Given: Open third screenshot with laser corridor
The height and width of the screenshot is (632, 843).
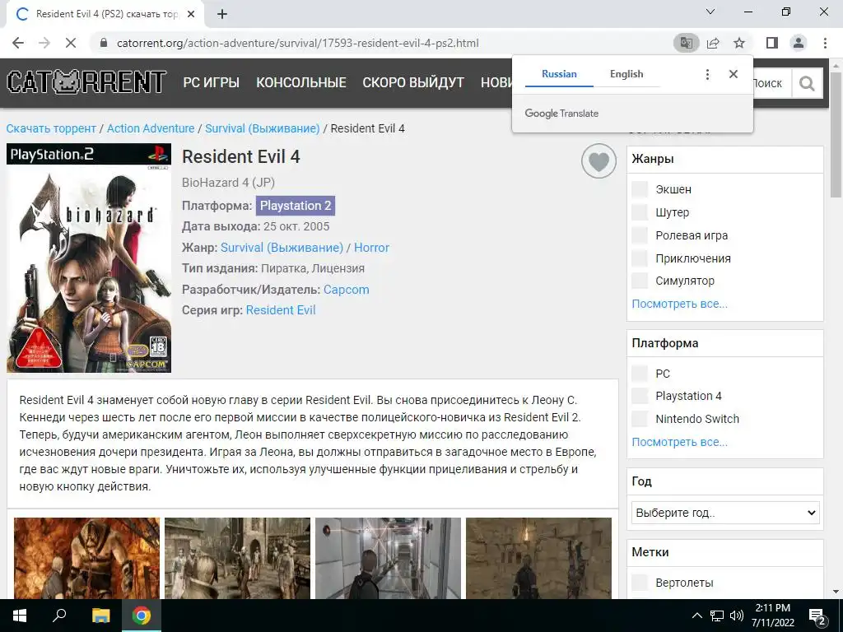Looking at the screenshot, I should [x=388, y=558].
